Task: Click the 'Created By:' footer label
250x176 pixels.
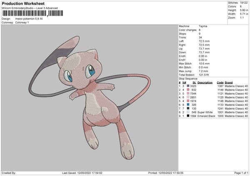Action: [x=9, y=173]
